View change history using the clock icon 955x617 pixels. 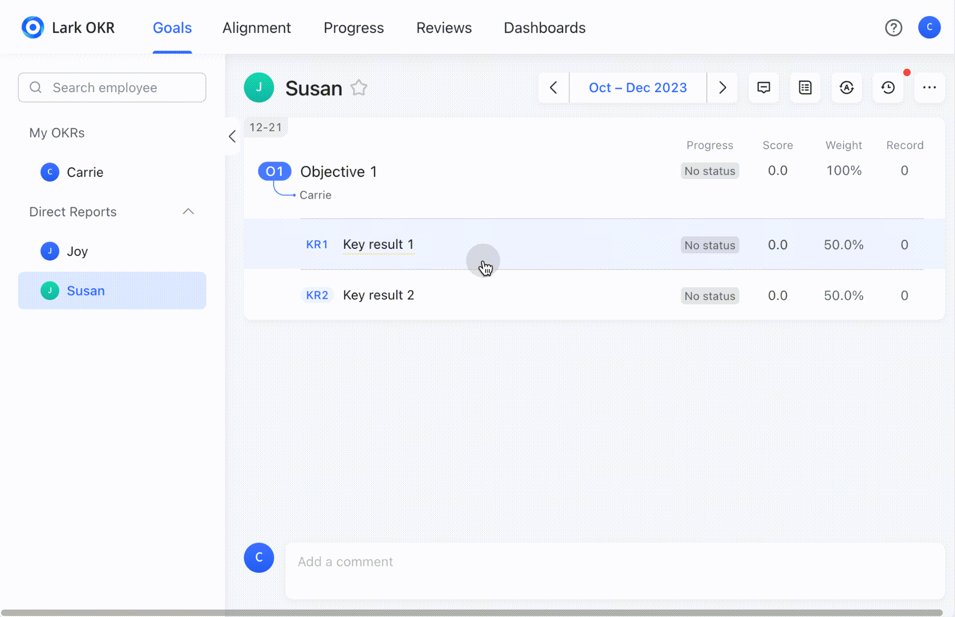[888, 87]
